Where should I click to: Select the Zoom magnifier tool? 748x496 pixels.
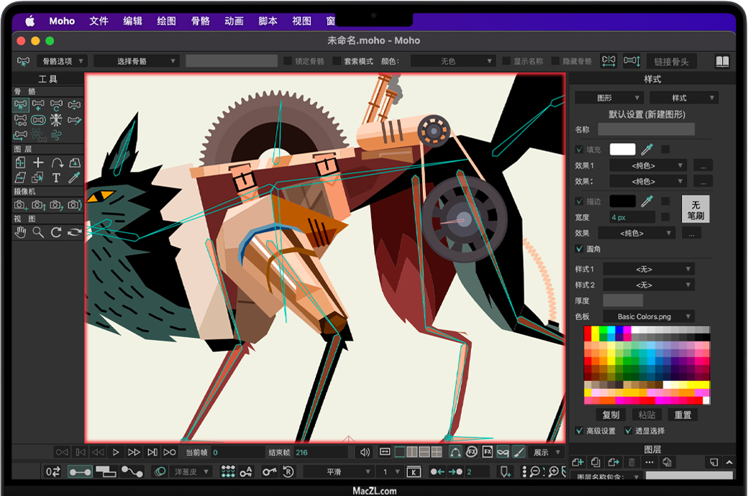38,232
